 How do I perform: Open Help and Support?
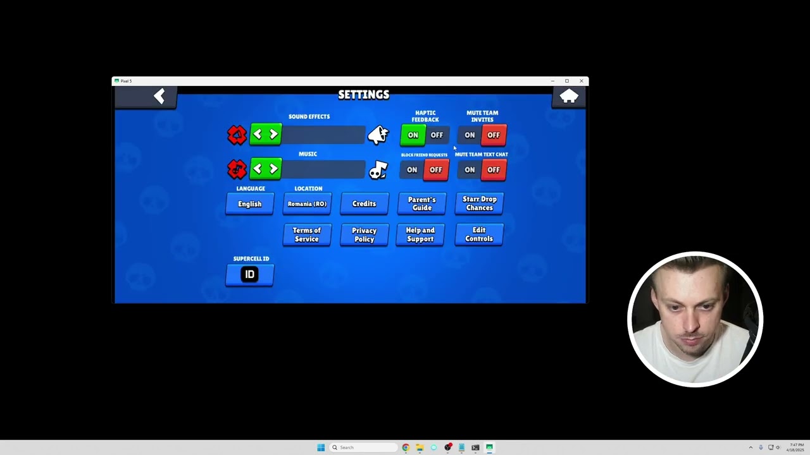pos(420,234)
